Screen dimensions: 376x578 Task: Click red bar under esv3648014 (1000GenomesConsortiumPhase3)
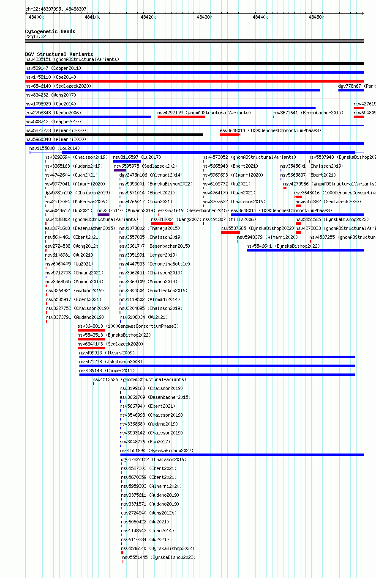click(230, 135)
